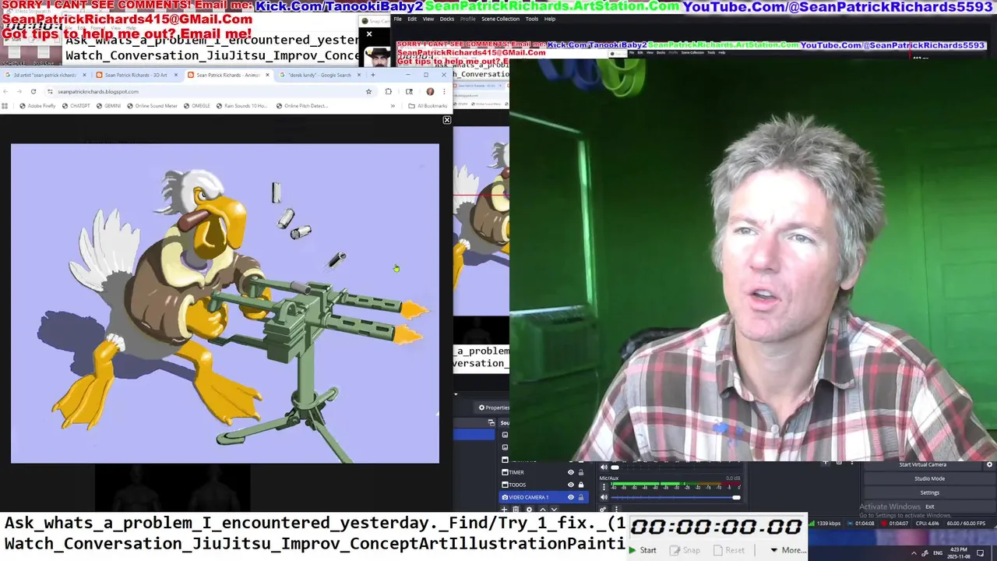The image size is (997, 561).
Task: Open the Chrome three-dot menu
Action: pos(444,91)
